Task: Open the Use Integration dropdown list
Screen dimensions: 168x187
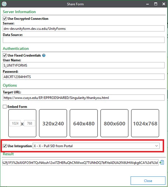Action: [x=96, y=146]
